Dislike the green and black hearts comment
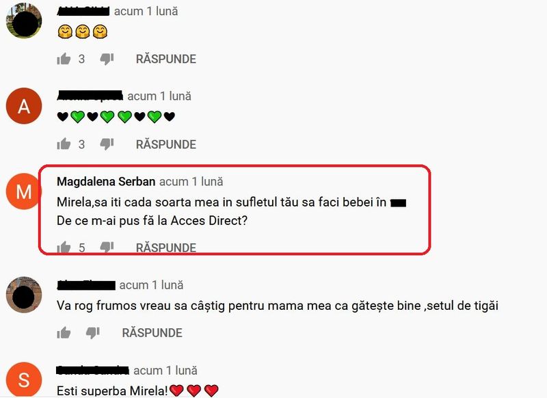Viewport: 547px width, 398px height. coord(107,144)
